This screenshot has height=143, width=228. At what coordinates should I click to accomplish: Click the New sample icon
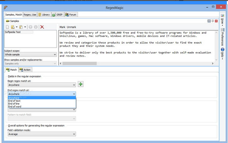click(7, 27)
